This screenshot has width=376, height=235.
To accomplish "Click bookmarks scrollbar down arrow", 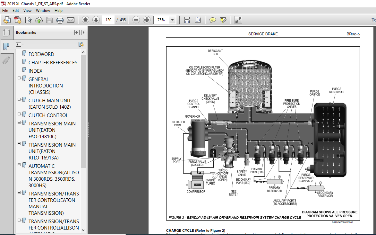I will tap(83, 230).
